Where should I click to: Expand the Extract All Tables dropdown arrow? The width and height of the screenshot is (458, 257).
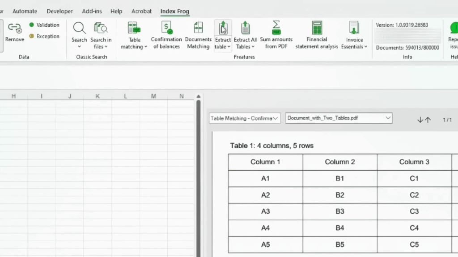[253, 46]
